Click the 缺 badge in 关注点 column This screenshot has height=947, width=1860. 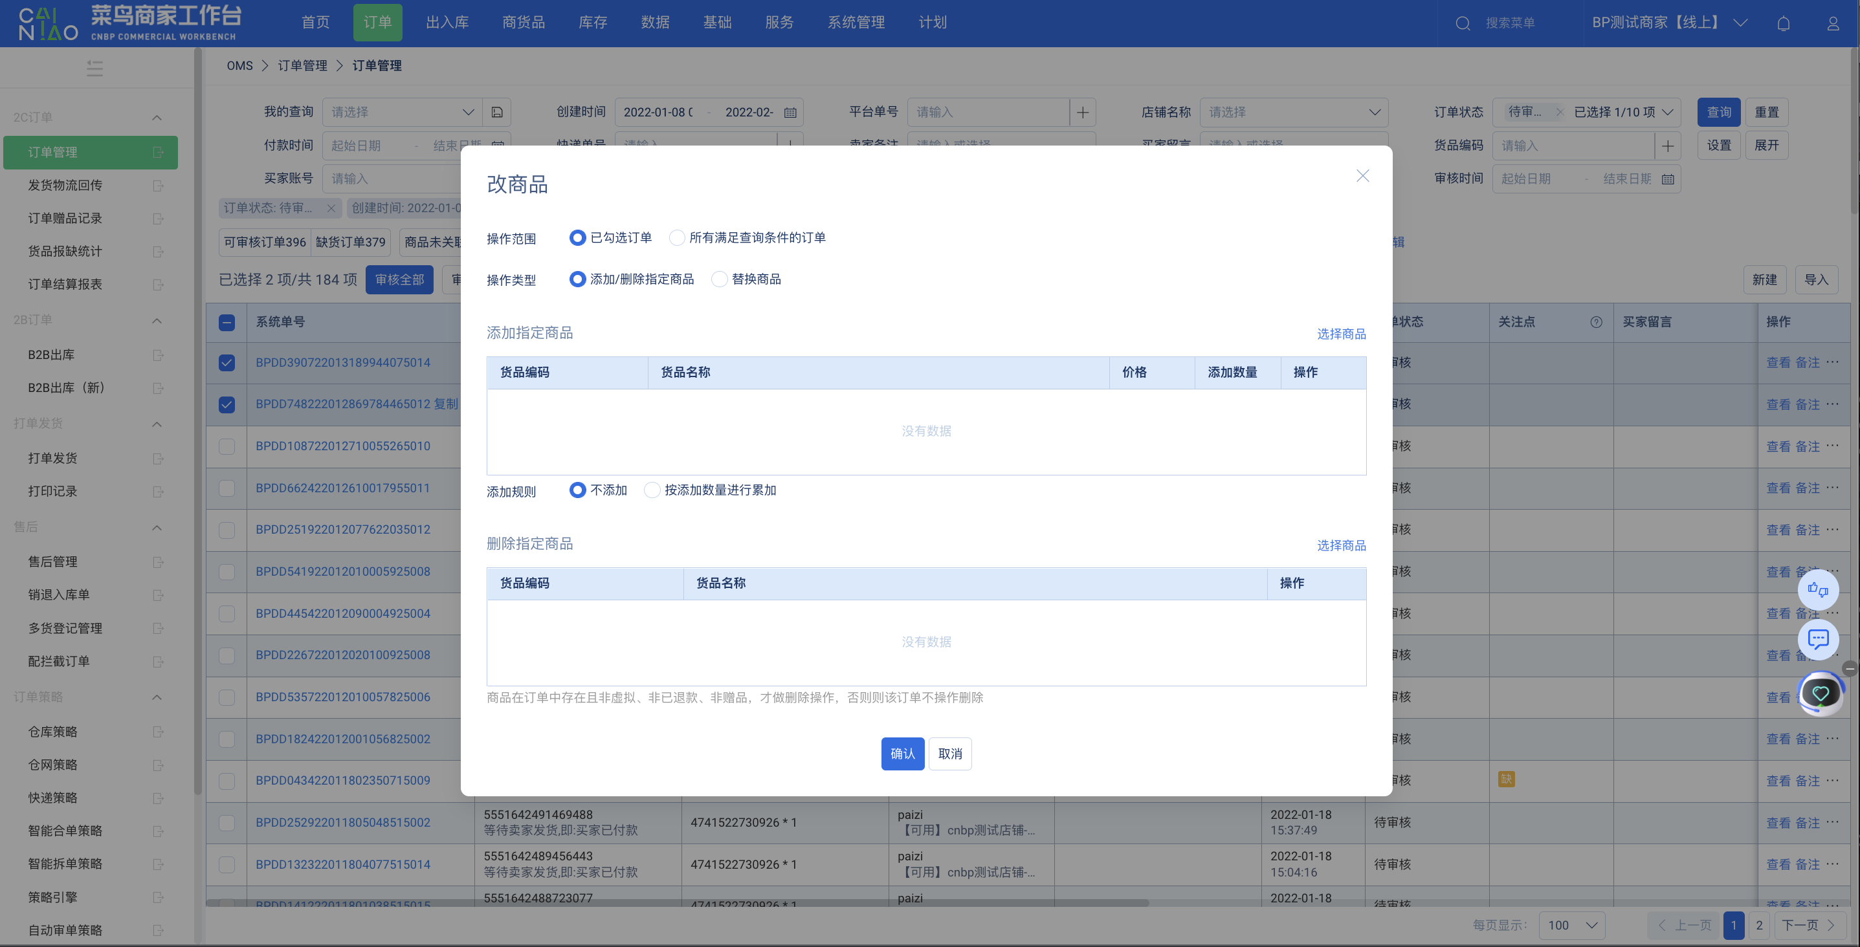coord(1505,779)
